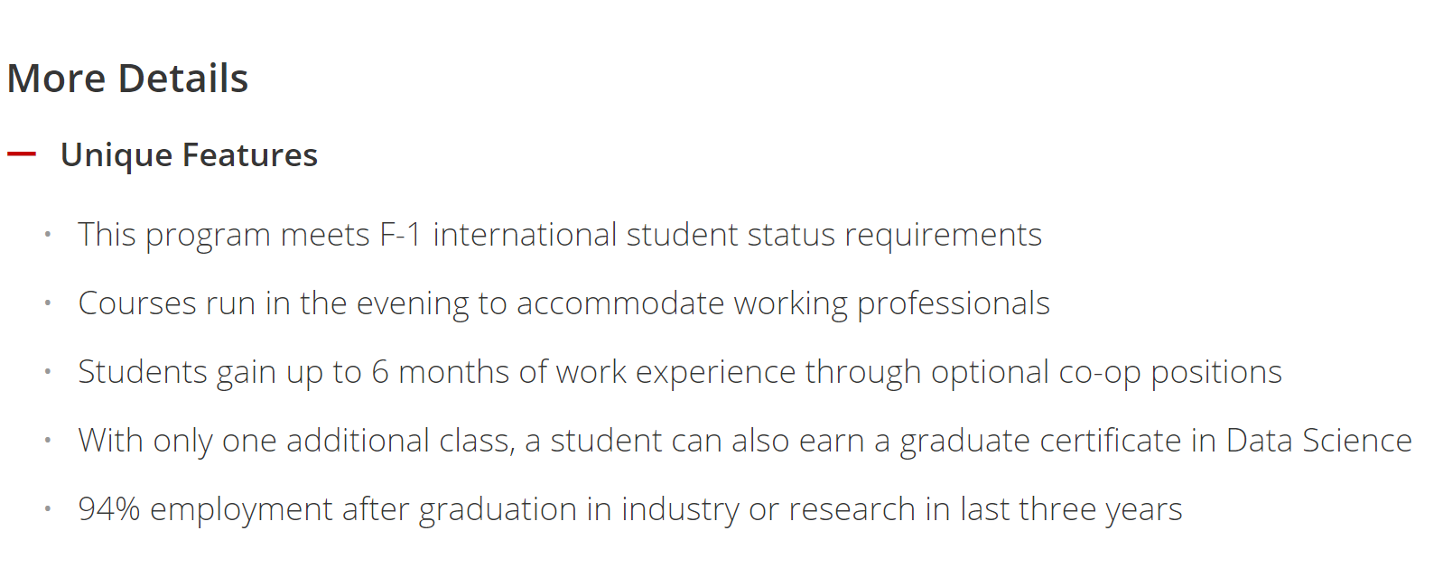Click the bullet dot before "With only one"
The image size is (1443, 568).
(x=48, y=441)
